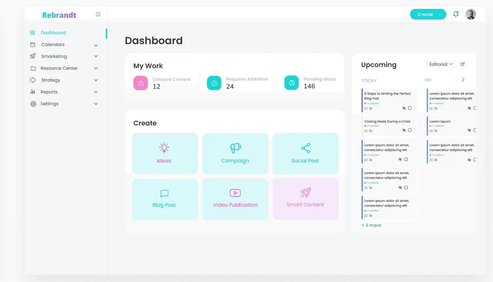This screenshot has height=282, width=493.
Task: Click the Smarketing rocket icon in sidebar
Action: [33, 56]
